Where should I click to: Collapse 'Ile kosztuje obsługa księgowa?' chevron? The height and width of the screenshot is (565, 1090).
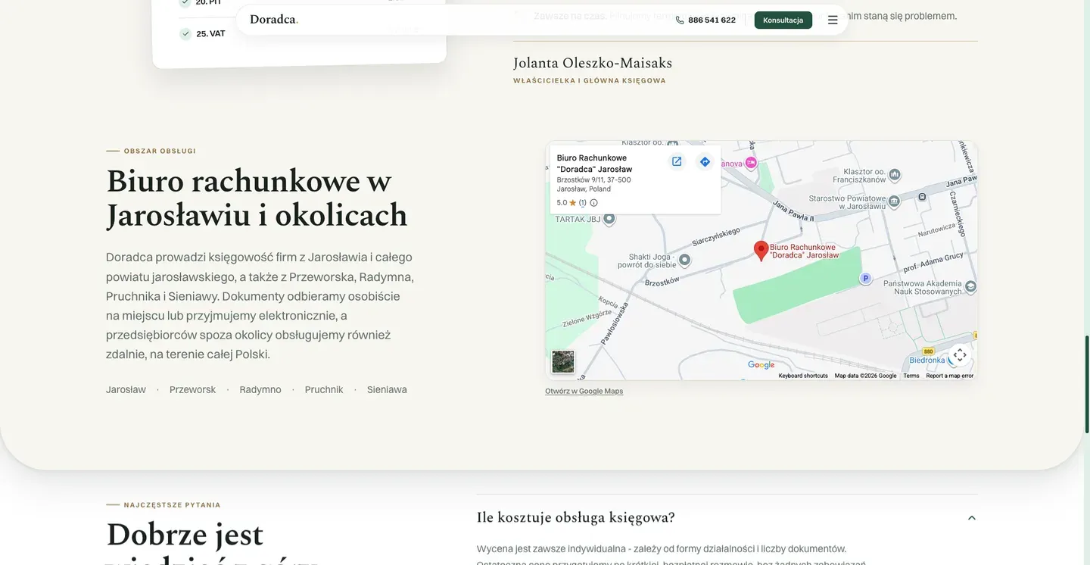coord(972,518)
